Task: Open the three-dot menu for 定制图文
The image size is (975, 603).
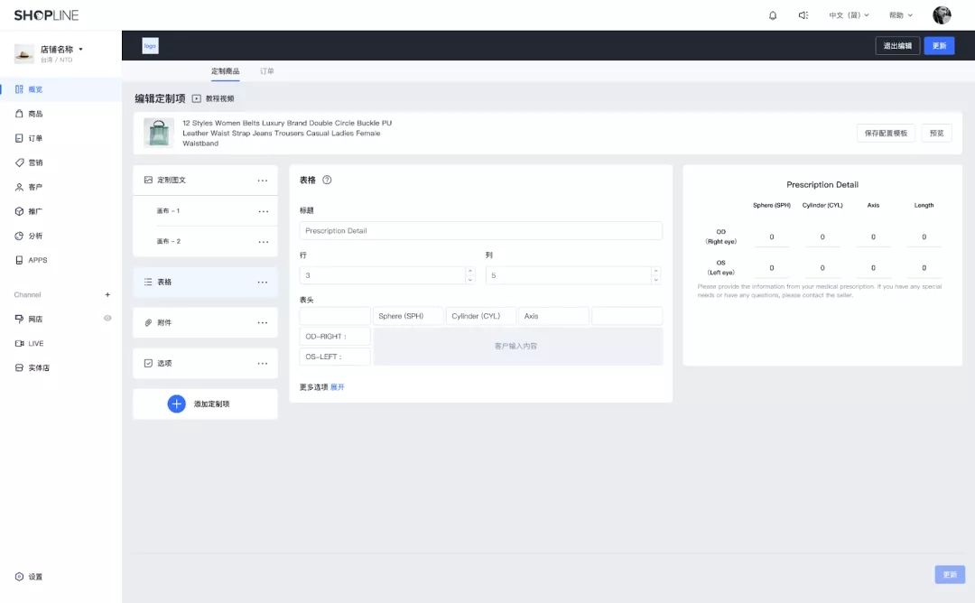Action: [x=263, y=181]
